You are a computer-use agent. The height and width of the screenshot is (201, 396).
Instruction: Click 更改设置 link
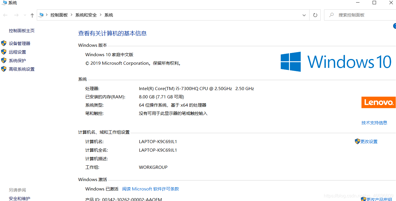click(369, 142)
